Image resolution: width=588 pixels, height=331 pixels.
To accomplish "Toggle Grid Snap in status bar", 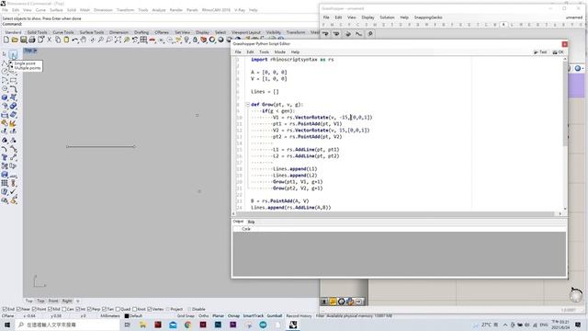I will pyautogui.click(x=186, y=316).
